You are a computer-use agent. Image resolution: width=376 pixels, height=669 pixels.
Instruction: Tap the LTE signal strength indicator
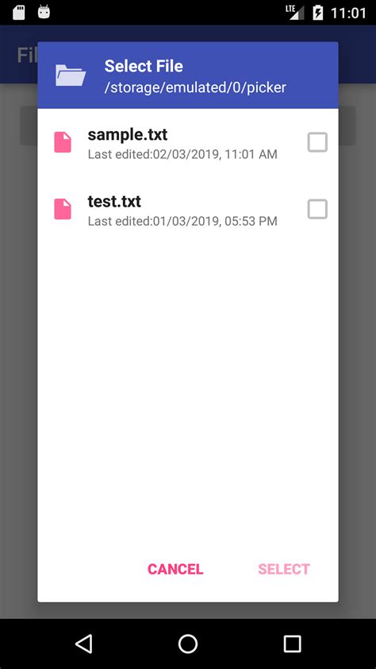295,13
